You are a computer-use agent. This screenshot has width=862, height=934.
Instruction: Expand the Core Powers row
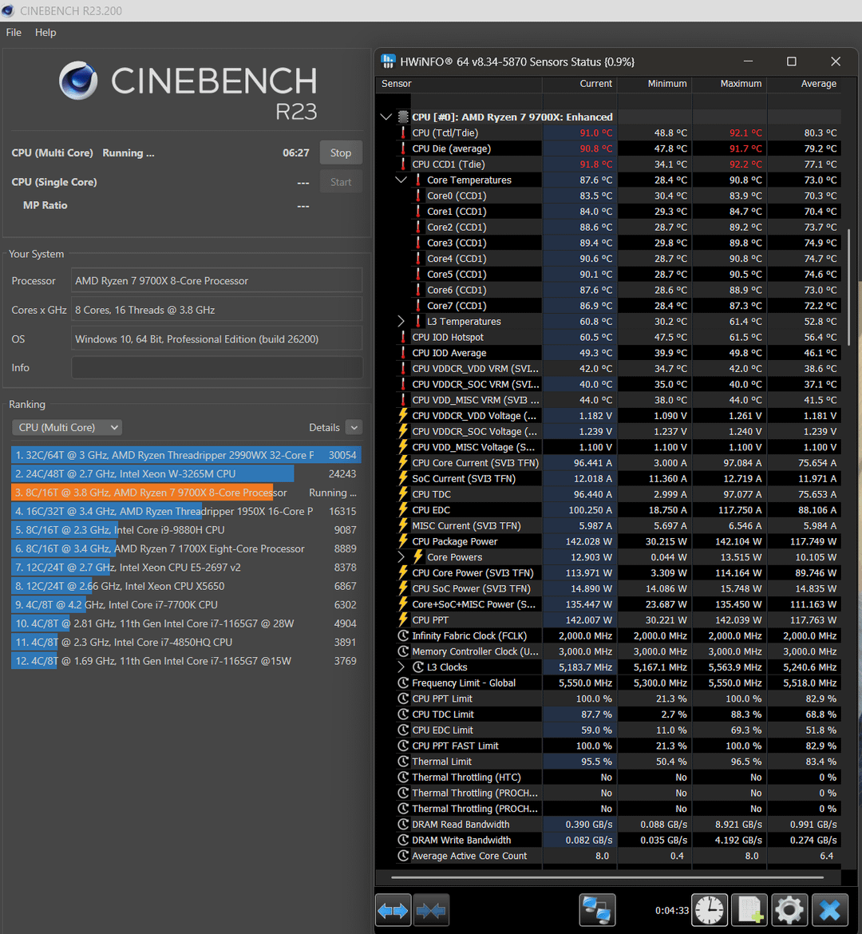coord(401,557)
